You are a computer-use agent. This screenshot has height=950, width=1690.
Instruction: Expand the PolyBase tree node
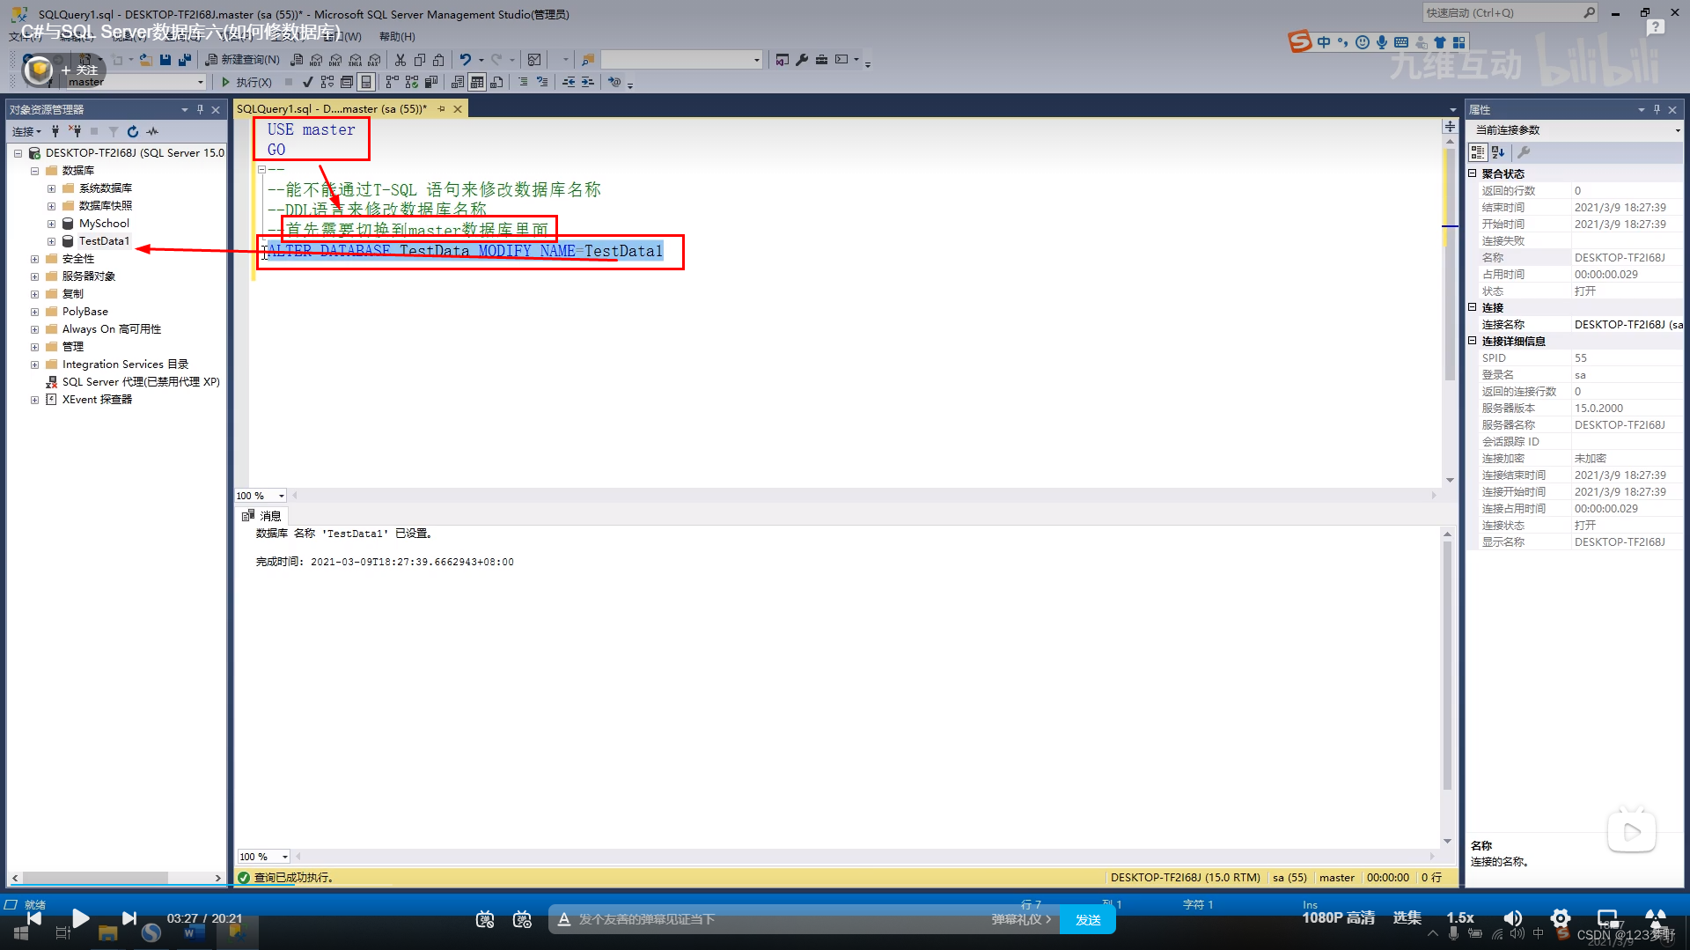click(34, 312)
